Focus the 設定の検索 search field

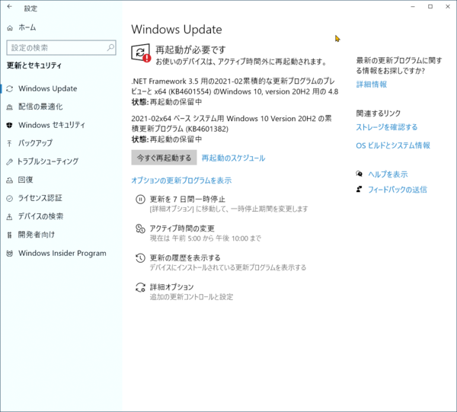point(61,47)
